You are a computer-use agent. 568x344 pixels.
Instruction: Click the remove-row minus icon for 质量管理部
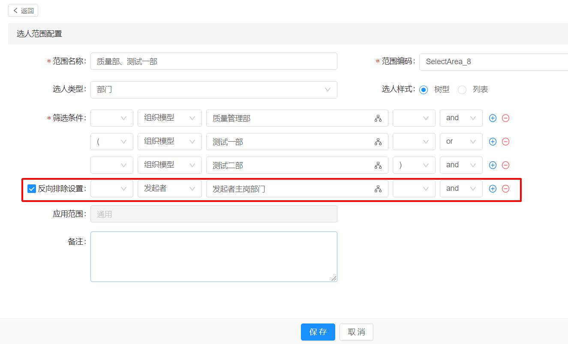[505, 118]
